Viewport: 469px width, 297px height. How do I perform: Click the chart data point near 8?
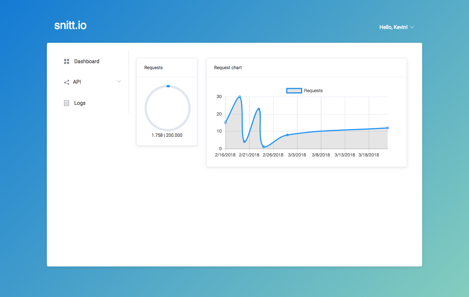(x=287, y=135)
